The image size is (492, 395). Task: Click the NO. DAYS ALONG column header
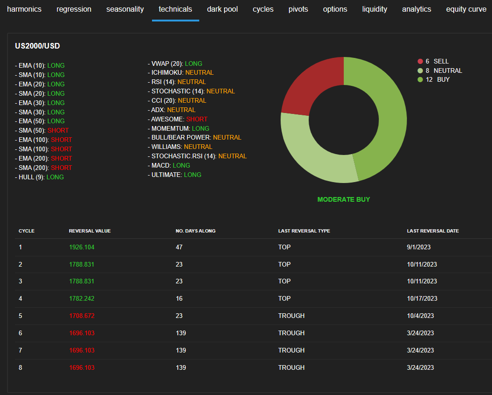pyautogui.click(x=195, y=231)
